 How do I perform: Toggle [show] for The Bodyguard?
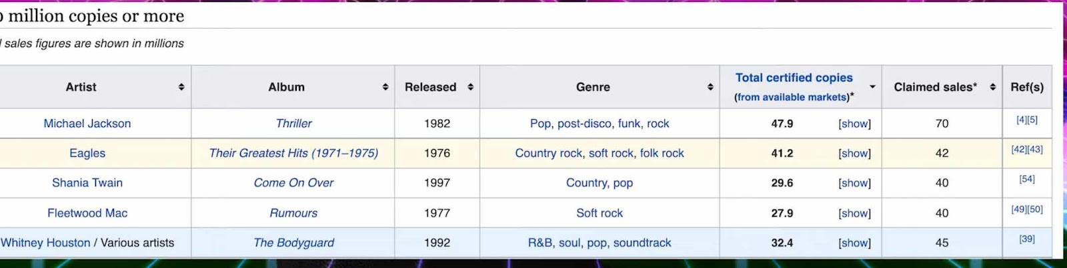point(854,243)
